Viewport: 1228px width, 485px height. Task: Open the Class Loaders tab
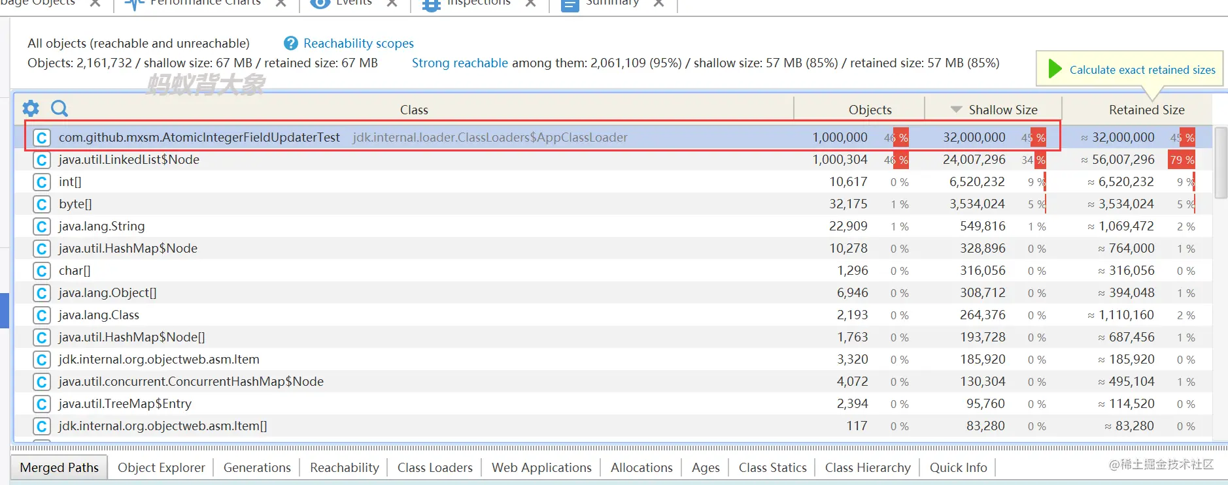pos(435,467)
